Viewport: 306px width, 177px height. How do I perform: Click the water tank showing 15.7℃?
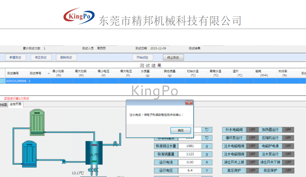point(94,153)
